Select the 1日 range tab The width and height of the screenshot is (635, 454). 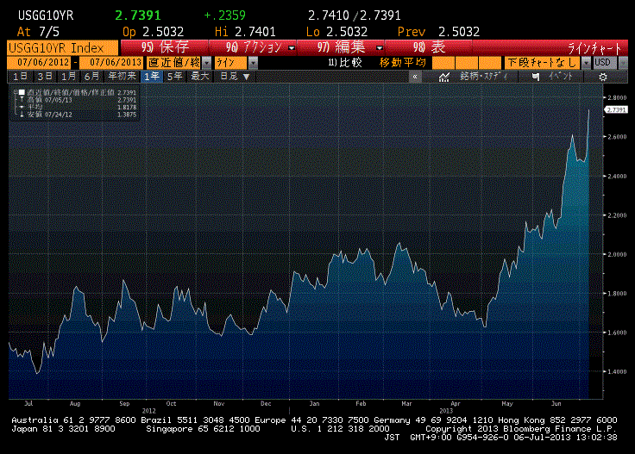20,77
